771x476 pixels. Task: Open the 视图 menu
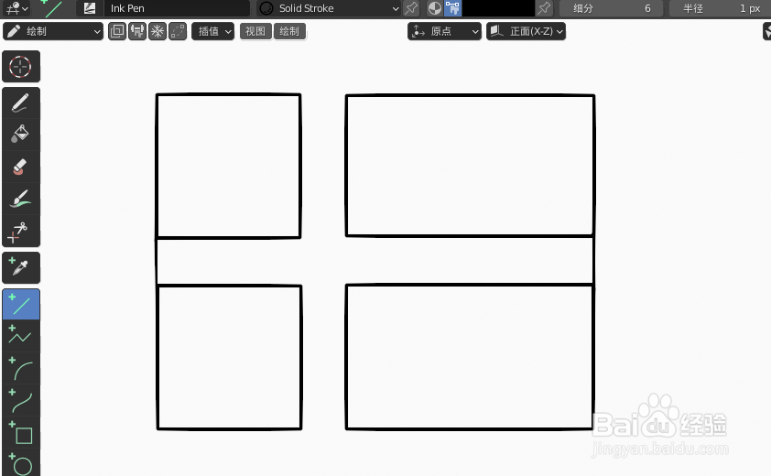point(255,31)
